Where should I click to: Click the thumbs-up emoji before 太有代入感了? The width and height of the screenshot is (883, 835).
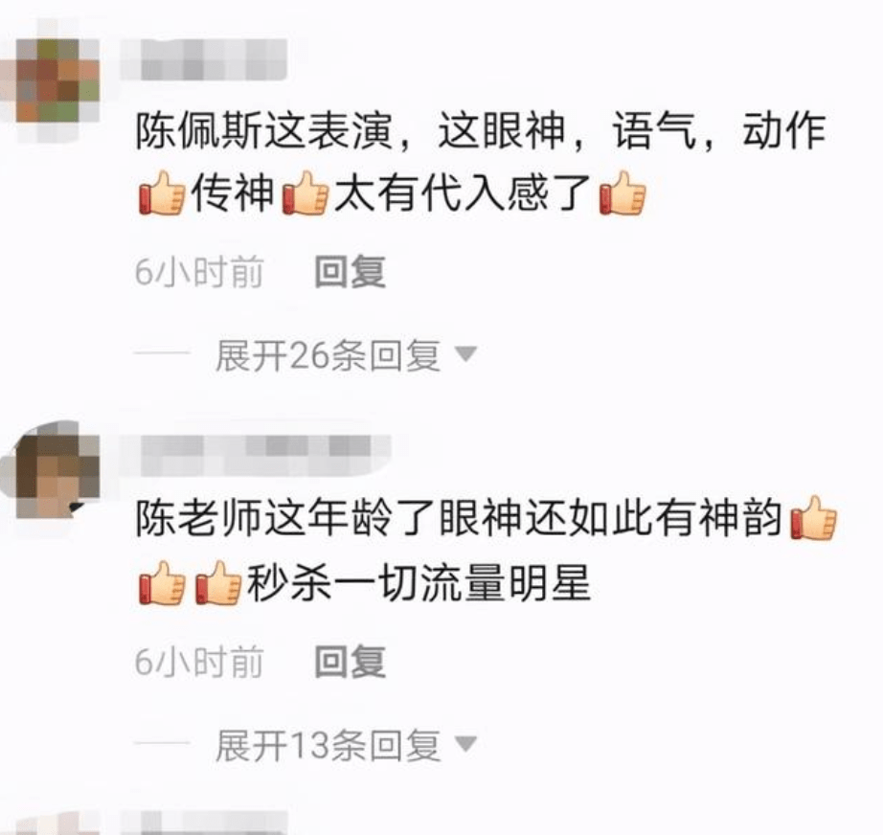[306, 193]
